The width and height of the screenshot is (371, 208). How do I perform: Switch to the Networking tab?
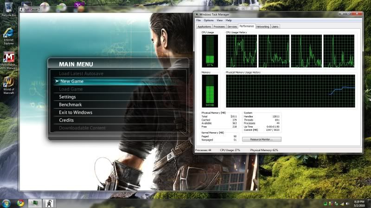point(262,27)
